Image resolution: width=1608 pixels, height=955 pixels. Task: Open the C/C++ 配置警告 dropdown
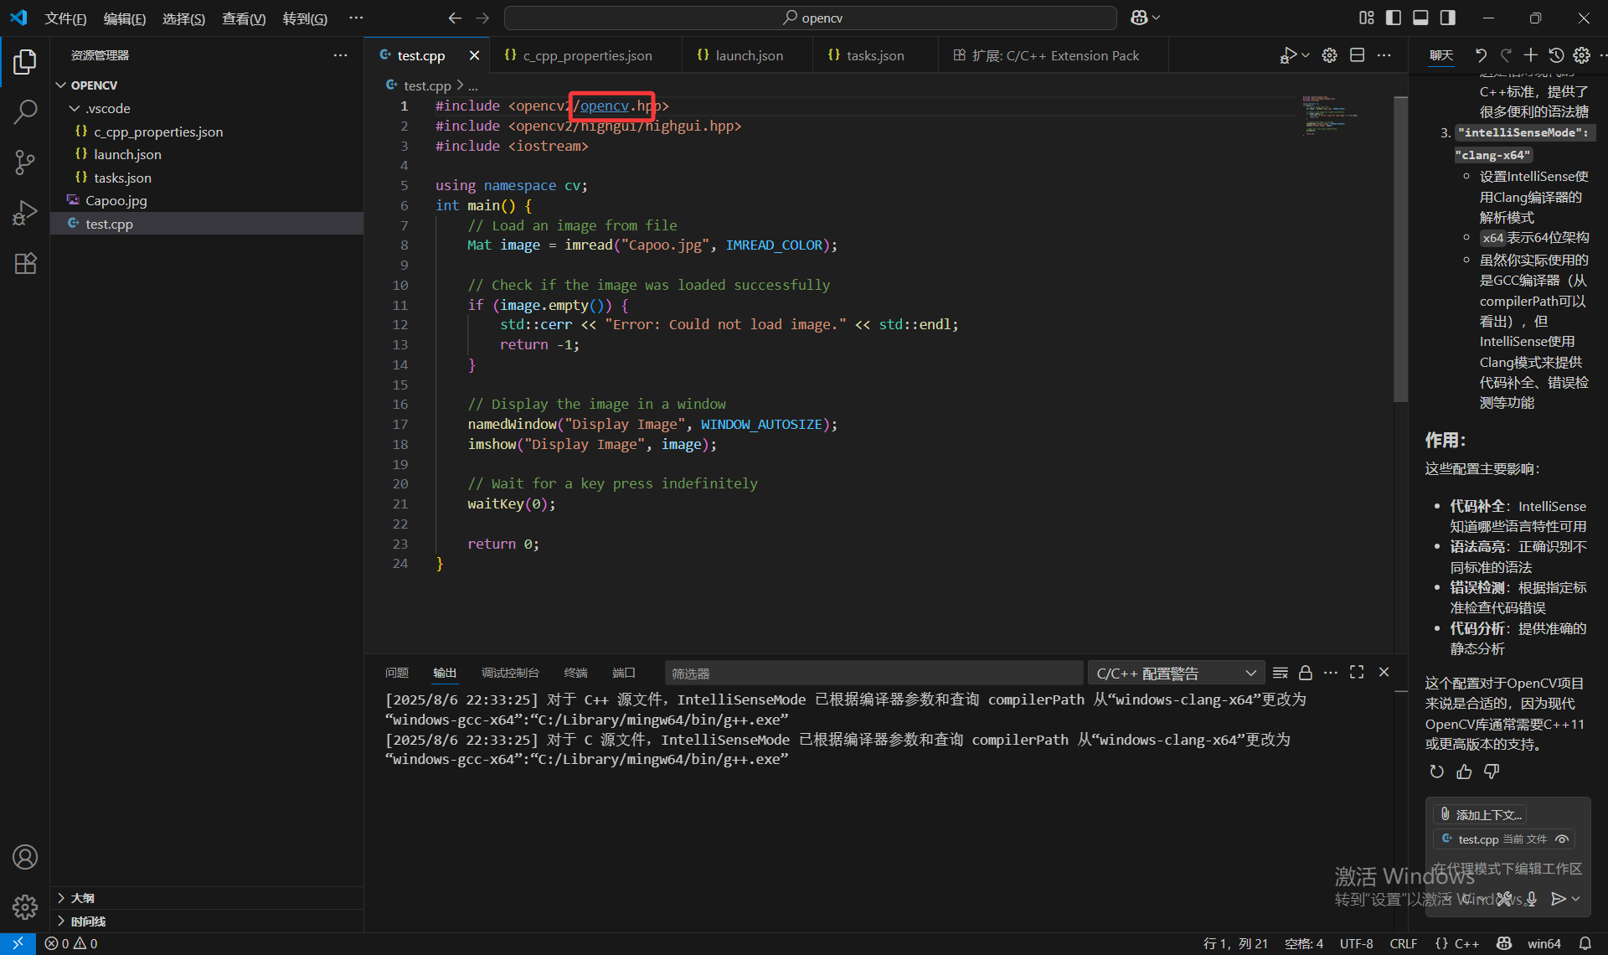(1175, 672)
